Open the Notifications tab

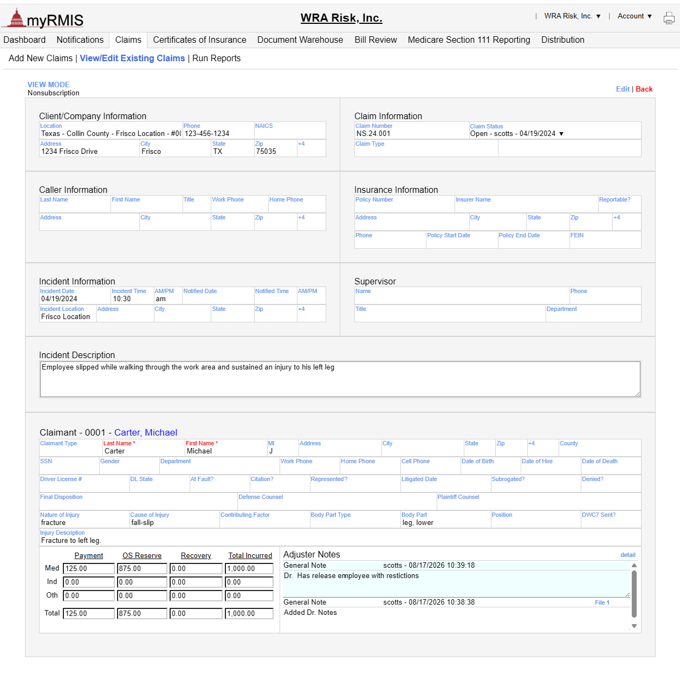coord(80,40)
